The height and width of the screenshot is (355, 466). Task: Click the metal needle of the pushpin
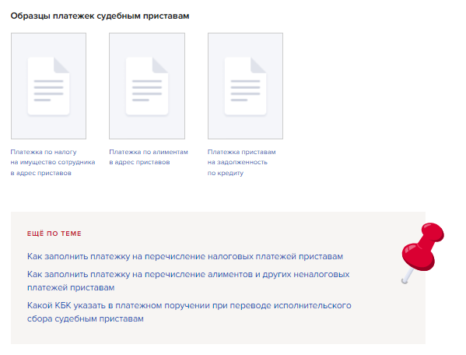click(407, 276)
